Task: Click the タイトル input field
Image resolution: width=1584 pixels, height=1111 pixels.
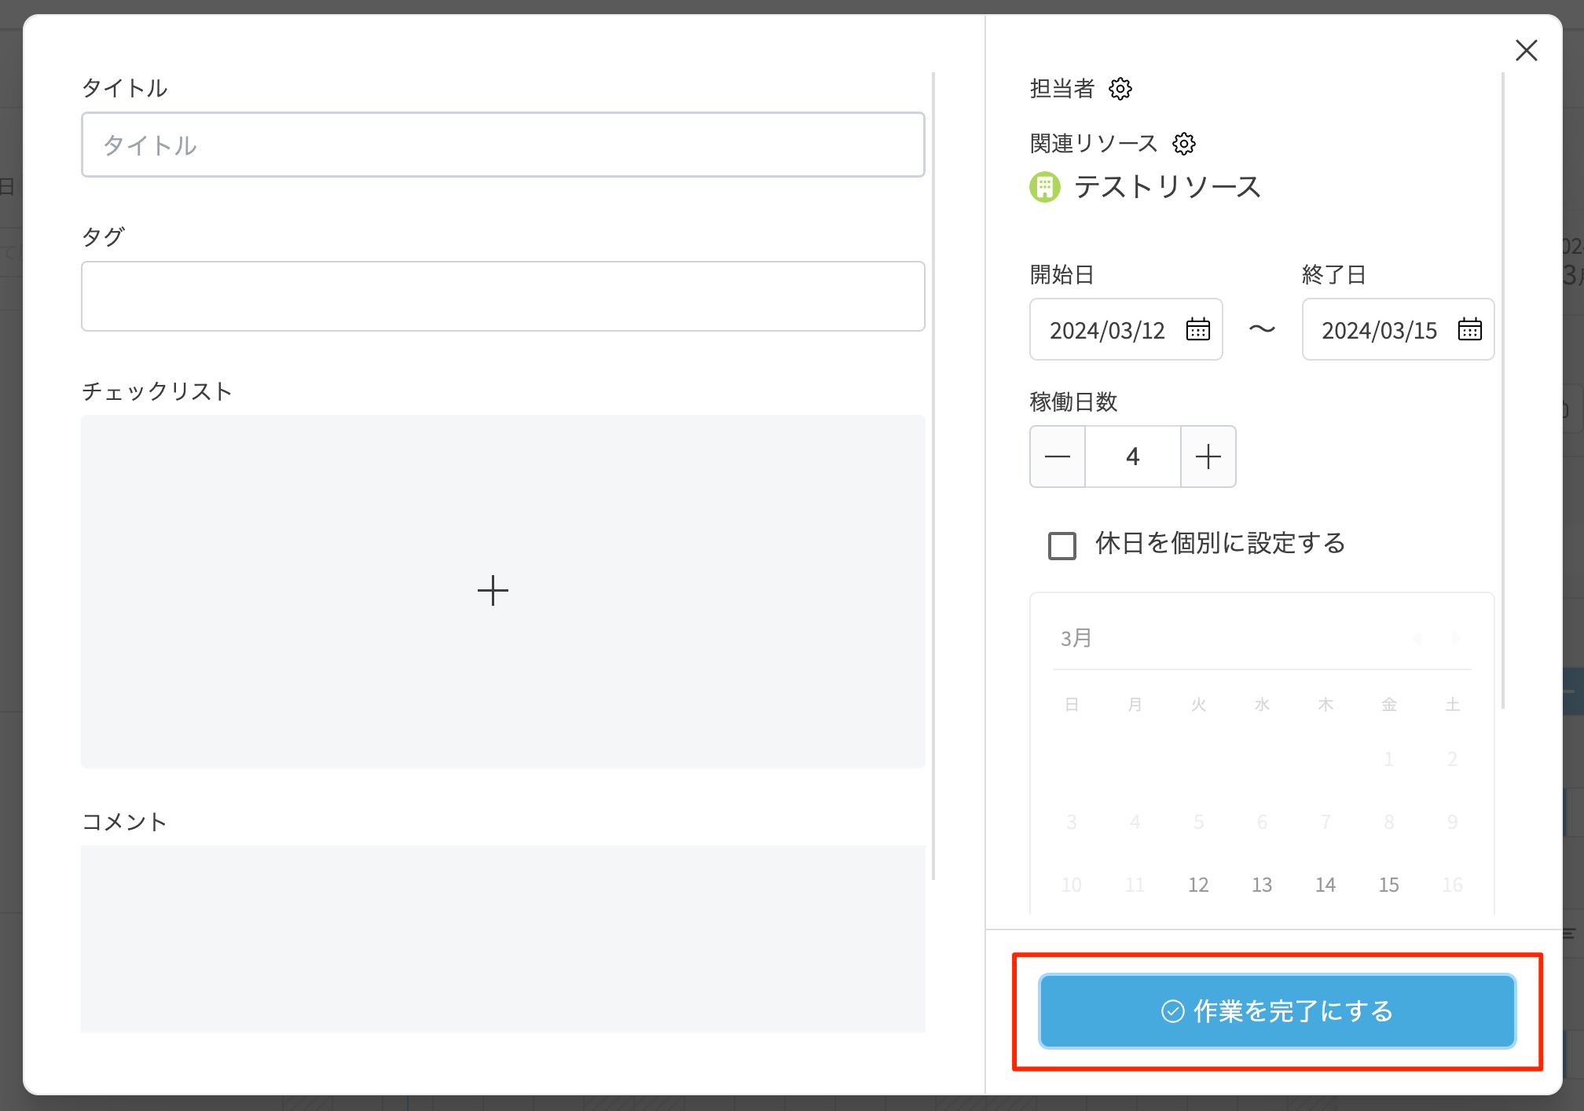Action: (503, 145)
